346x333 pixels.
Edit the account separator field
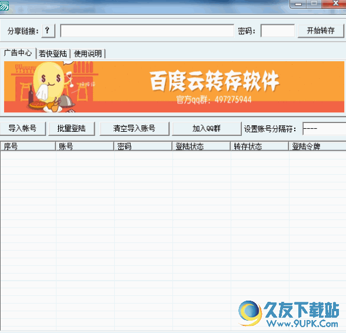point(324,128)
